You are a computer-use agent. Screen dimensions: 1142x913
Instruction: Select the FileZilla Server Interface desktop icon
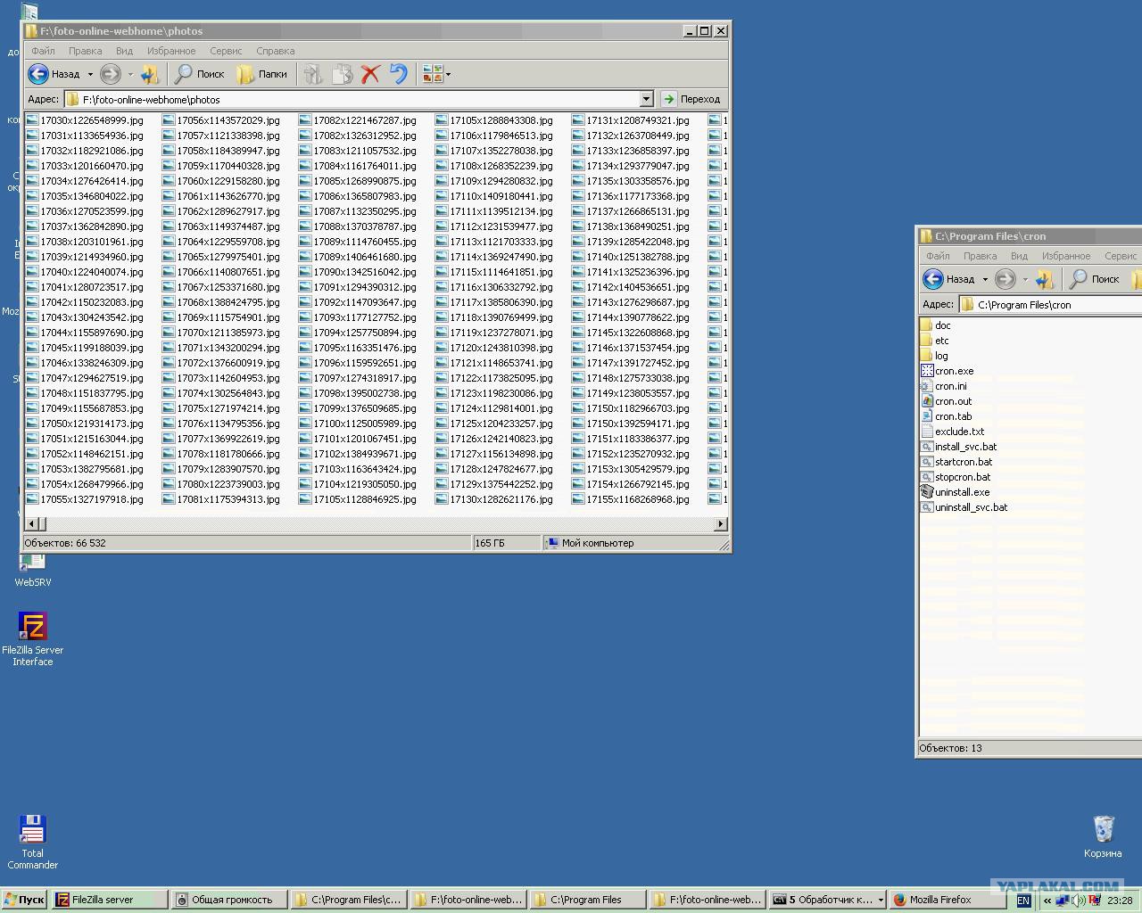point(32,637)
